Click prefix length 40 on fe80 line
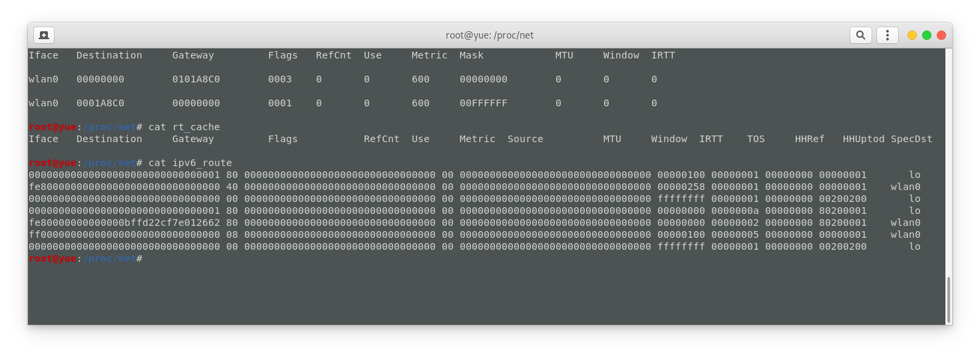 click(x=232, y=187)
